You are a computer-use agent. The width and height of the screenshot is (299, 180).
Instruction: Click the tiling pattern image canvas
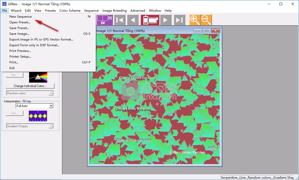(155, 99)
